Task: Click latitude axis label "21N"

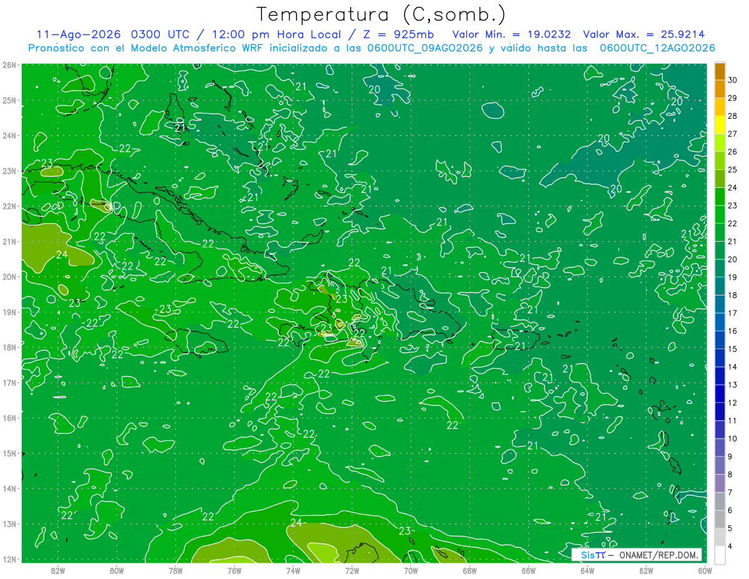Action: pyautogui.click(x=9, y=241)
